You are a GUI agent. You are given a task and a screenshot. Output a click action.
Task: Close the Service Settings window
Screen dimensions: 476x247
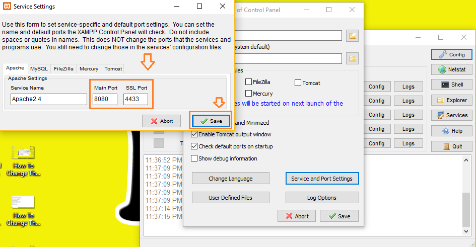pos(223,6)
